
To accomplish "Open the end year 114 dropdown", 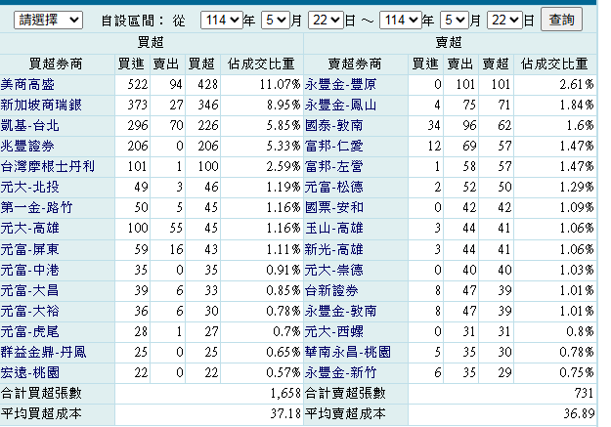I will [401, 20].
